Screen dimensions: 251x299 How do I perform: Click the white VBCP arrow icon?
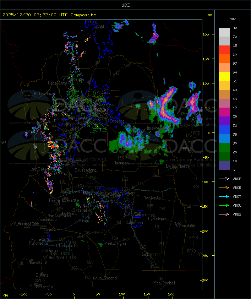tap(224, 179)
